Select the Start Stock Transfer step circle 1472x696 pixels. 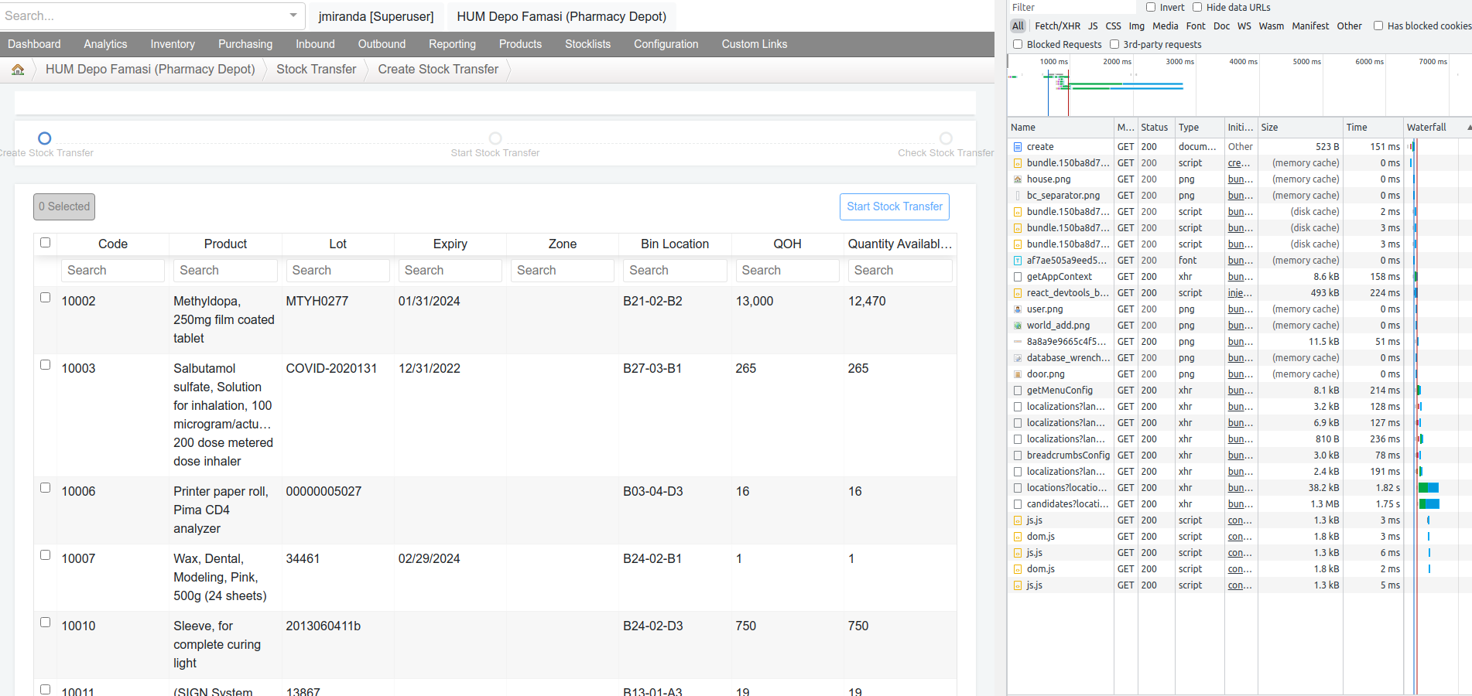pyautogui.click(x=495, y=138)
